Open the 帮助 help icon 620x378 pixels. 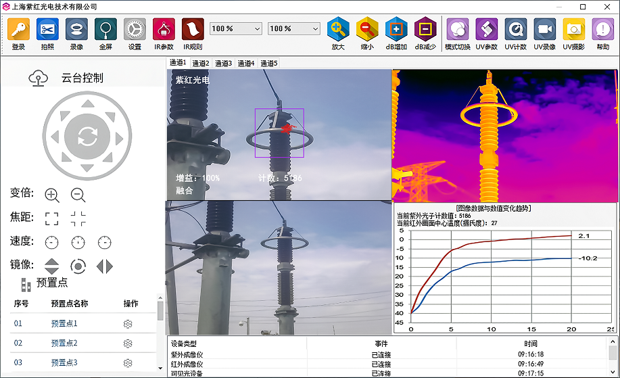coord(602,30)
